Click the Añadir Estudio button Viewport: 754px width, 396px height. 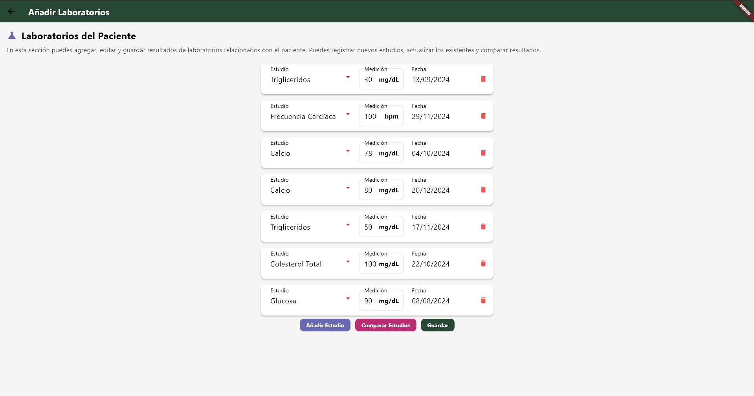click(x=325, y=325)
